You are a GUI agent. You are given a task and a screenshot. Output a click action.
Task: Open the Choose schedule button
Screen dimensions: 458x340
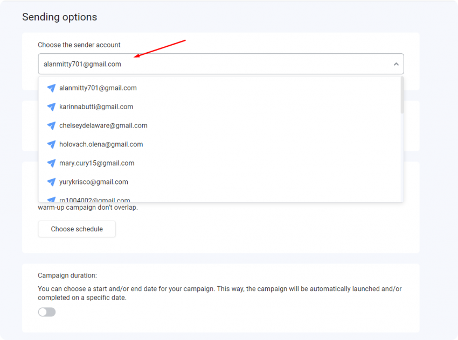click(77, 229)
